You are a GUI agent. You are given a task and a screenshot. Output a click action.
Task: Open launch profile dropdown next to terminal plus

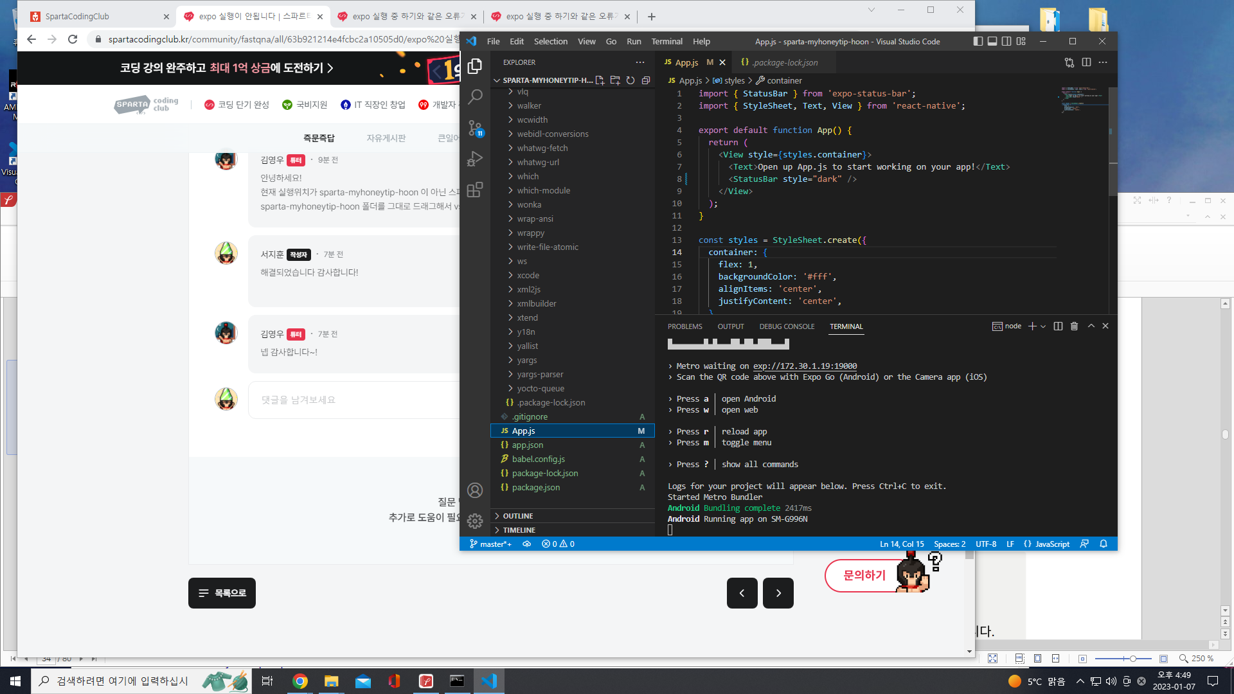click(1043, 326)
